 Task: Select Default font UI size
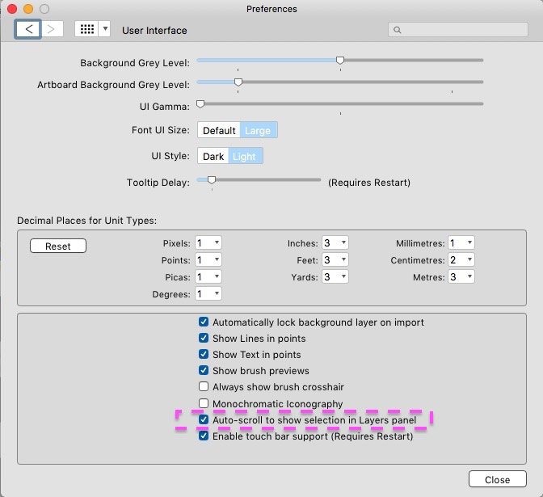(x=219, y=130)
